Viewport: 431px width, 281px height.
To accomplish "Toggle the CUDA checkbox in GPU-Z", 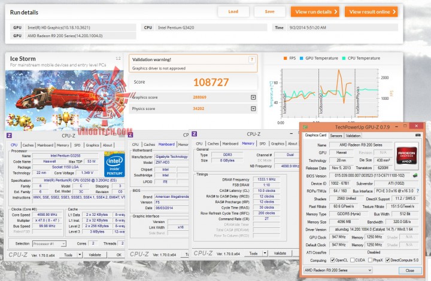I will coord(353,260).
